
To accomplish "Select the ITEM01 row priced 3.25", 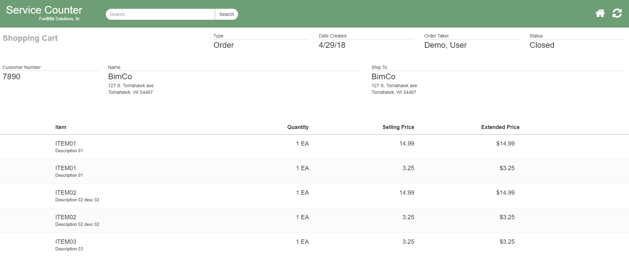I will click(x=66, y=168).
